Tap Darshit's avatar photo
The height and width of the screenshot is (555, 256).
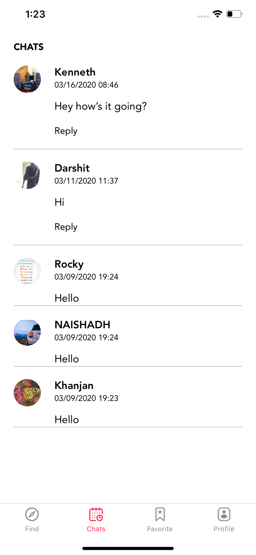pos(27,175)
